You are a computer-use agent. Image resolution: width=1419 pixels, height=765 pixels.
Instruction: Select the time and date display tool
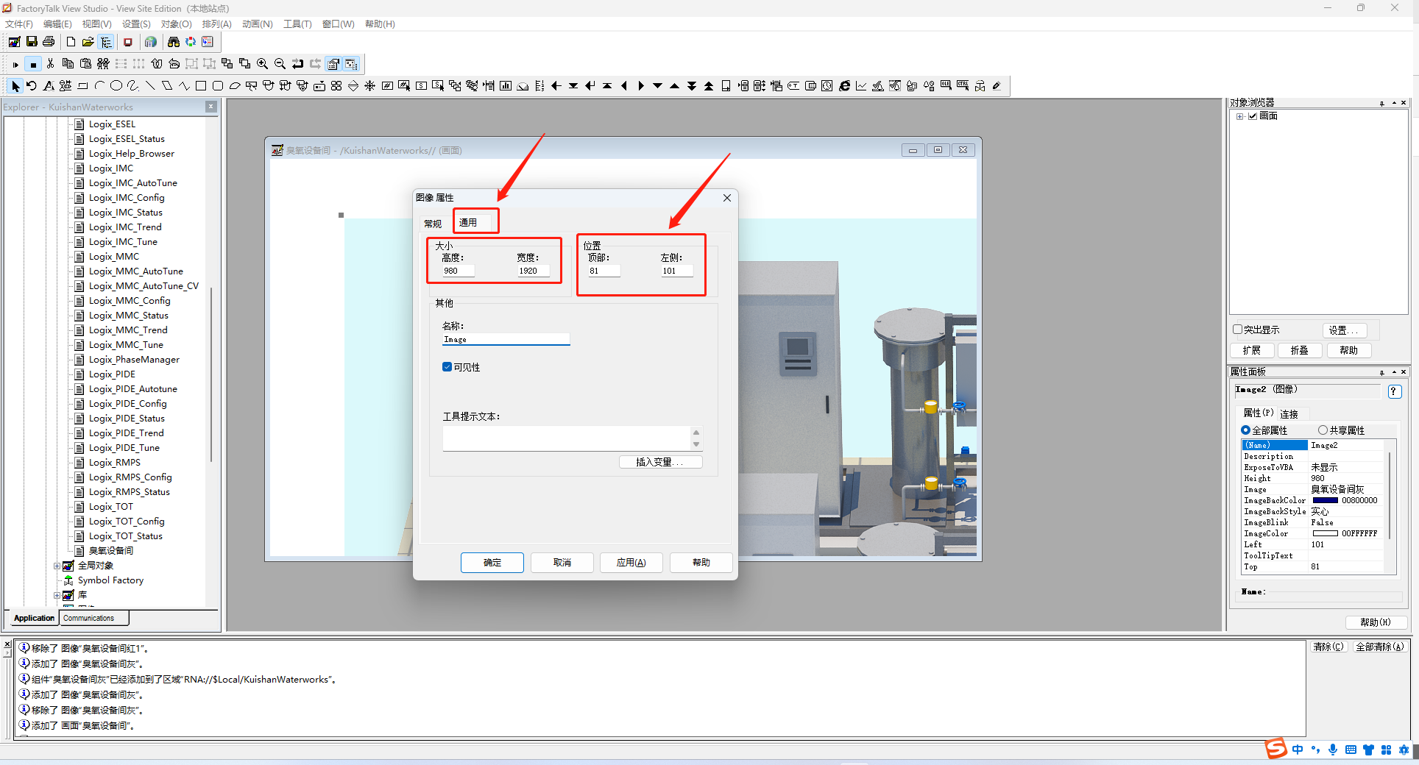[827, 86]
